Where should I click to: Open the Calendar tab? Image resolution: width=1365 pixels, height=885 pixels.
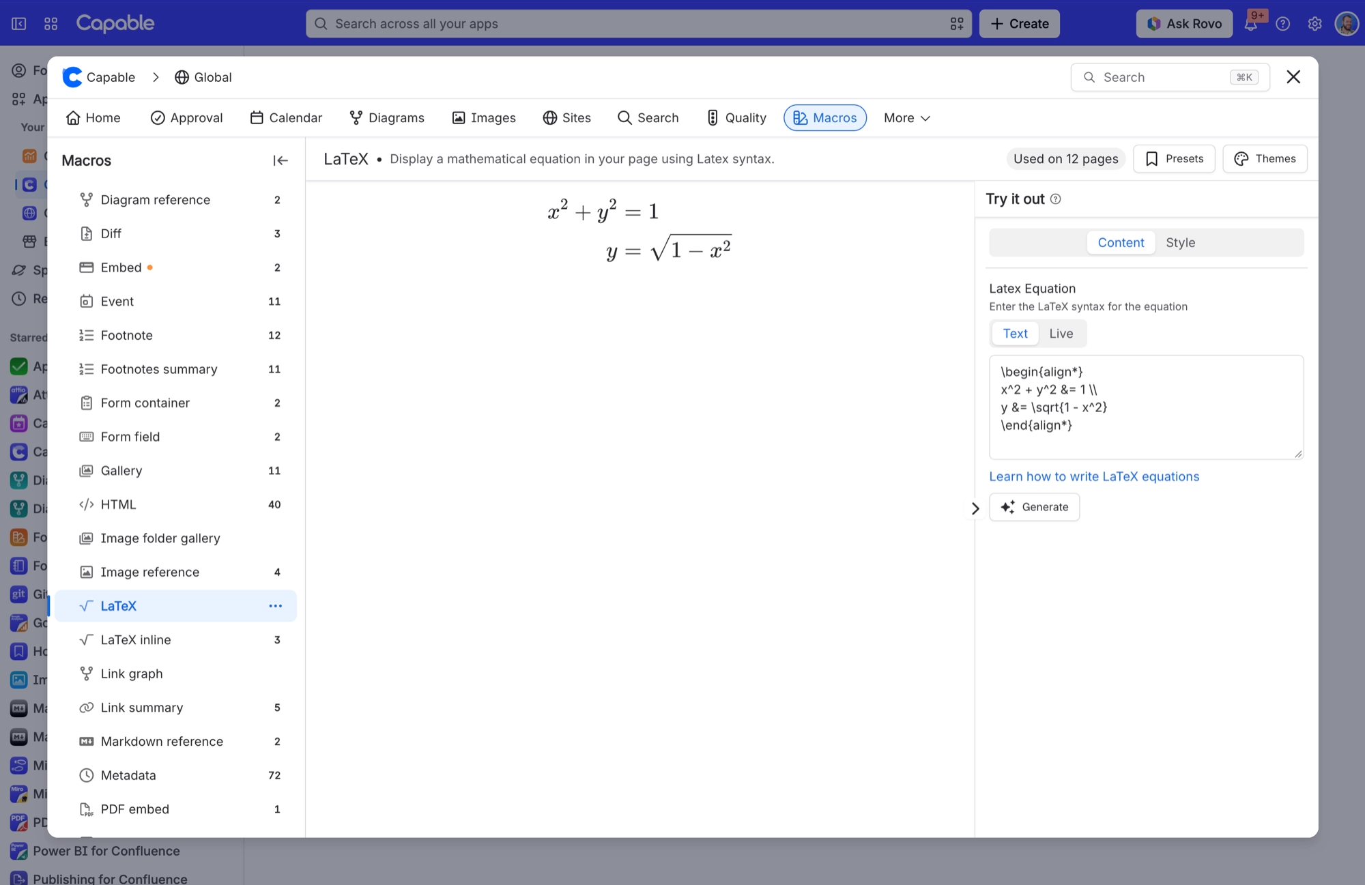(x=286, y=118)
